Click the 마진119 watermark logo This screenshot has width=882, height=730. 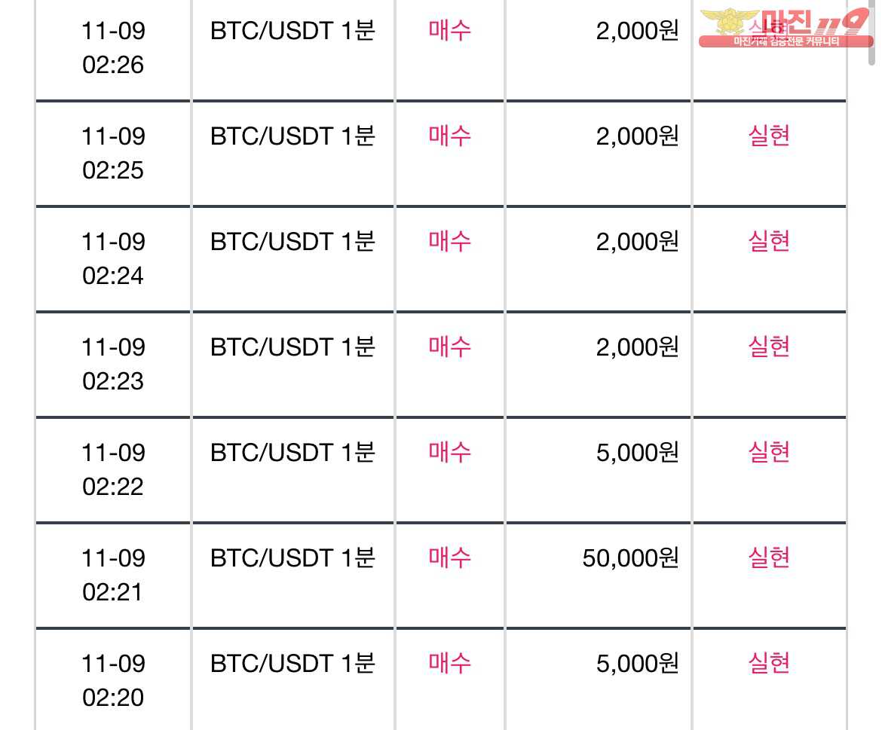786,28
